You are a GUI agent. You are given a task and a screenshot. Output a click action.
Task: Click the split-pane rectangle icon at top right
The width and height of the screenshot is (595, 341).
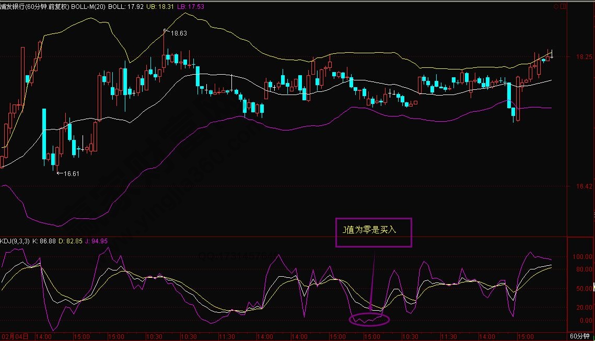pyautogui.click(x=563, y=6)
